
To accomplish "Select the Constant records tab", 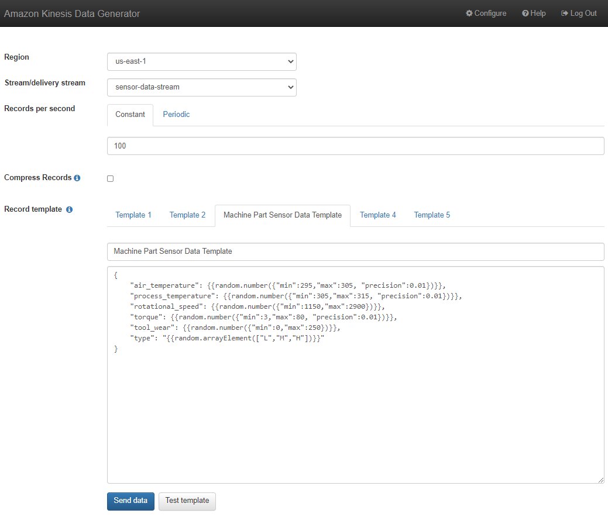I will (x=130, y=115).
